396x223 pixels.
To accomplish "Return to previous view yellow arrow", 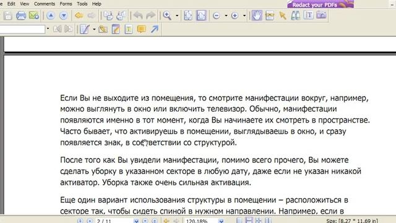I will tap(79, 15).
